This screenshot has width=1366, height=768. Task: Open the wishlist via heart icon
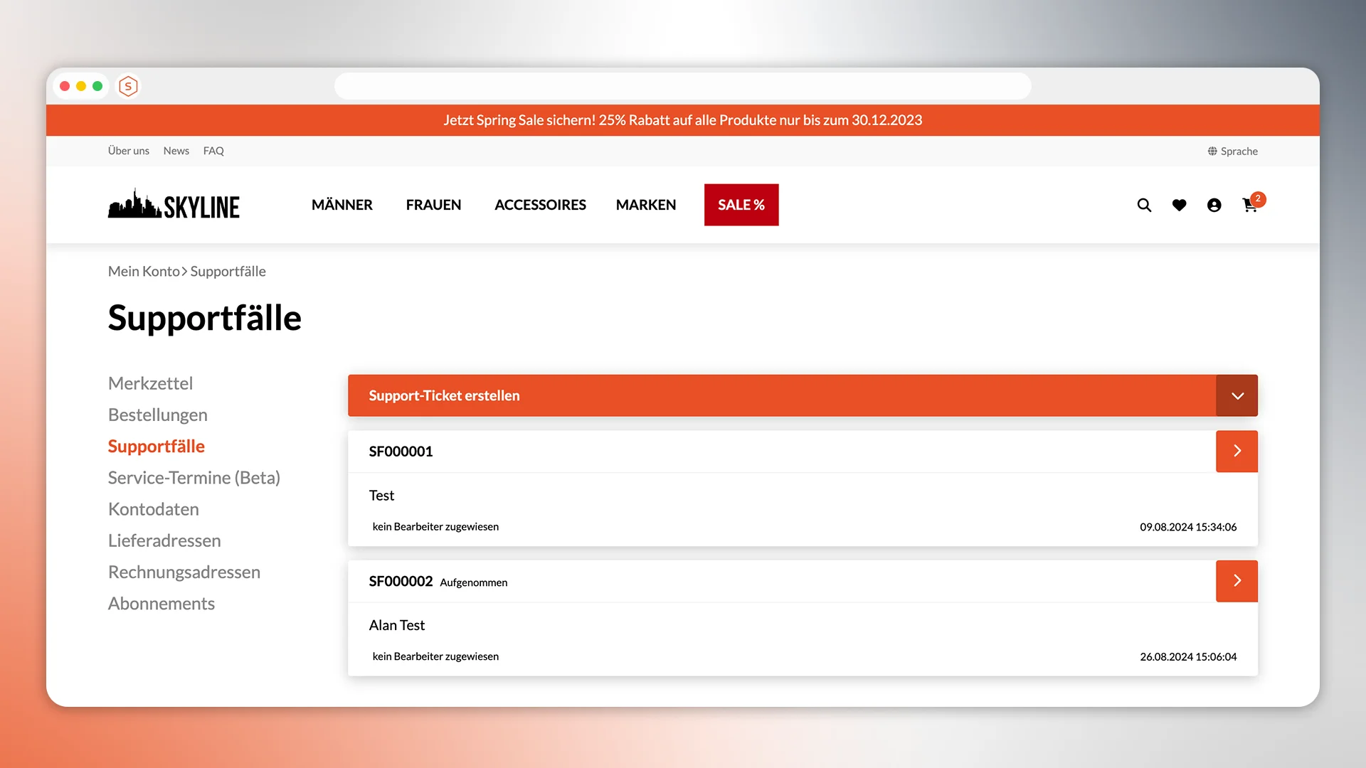point(1179,205)
